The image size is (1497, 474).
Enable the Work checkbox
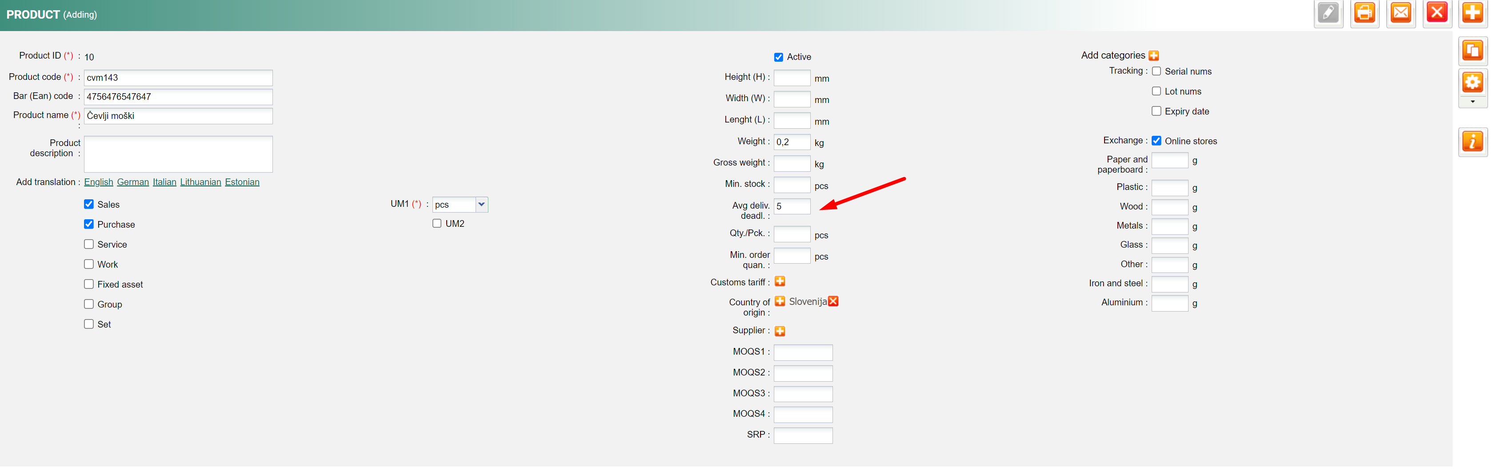[x=89, y=264]
